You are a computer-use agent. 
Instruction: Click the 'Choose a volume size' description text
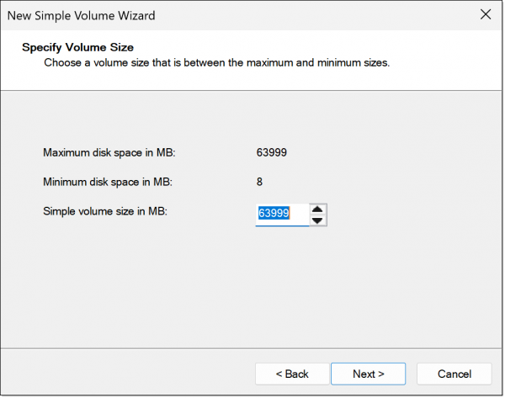tap(216, 63)
